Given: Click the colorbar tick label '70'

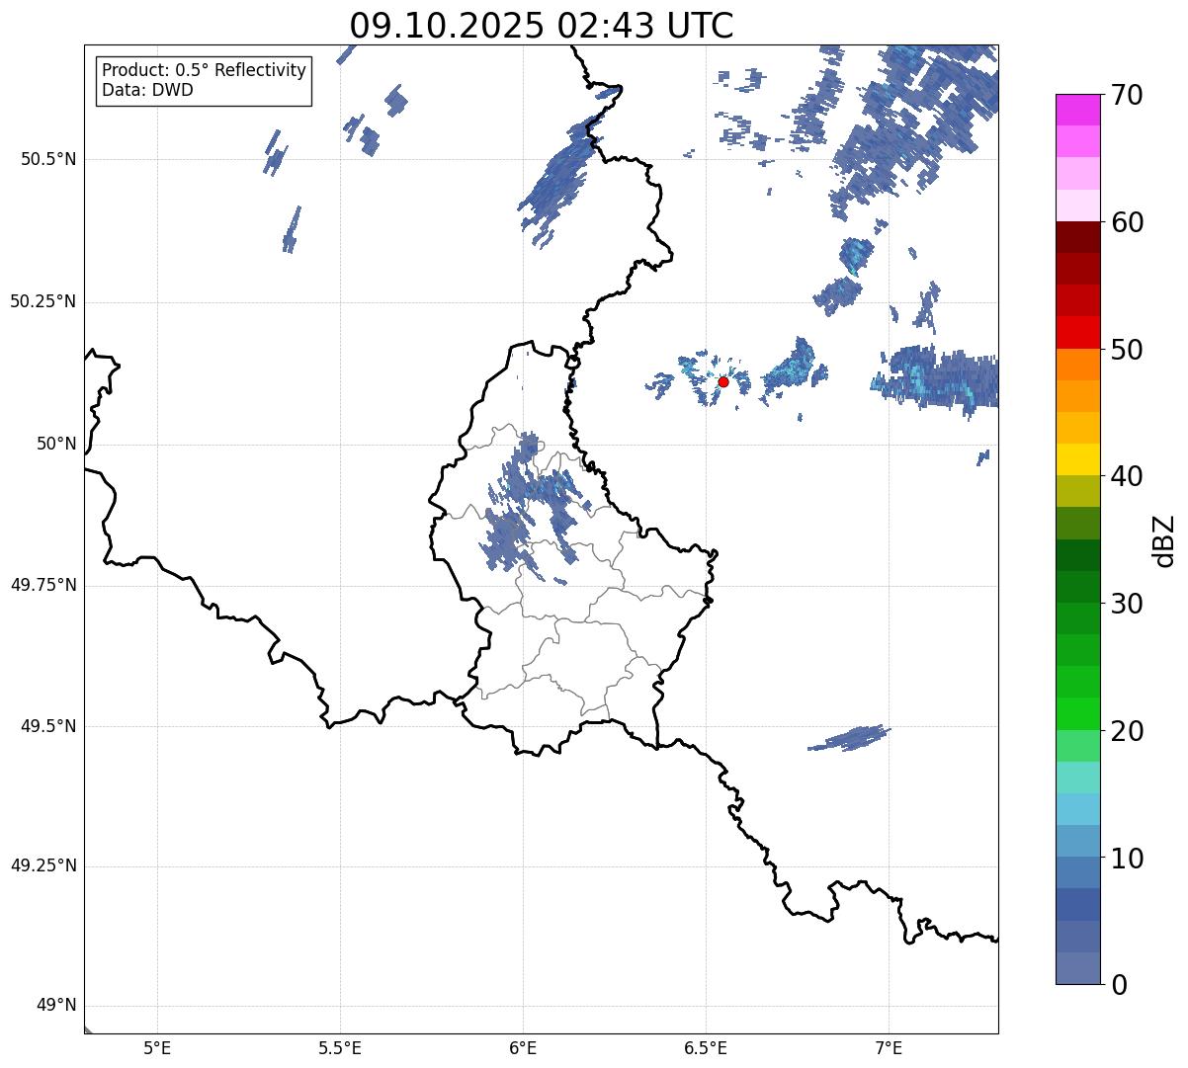Looking at the screenshot, I should (1127, 95).
